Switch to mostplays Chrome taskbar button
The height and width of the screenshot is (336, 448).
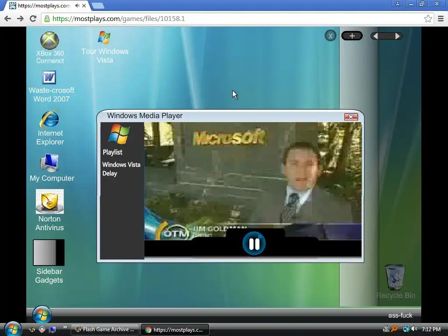point(175,329)
